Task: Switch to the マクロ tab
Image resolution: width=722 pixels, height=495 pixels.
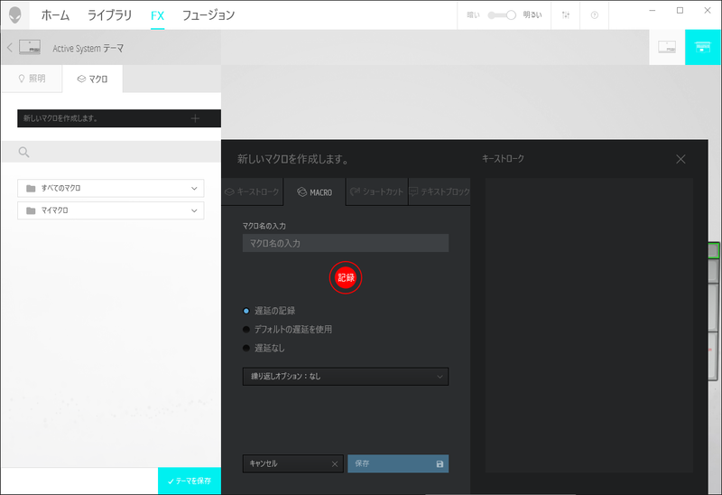Action: click(x=93, y=79)
